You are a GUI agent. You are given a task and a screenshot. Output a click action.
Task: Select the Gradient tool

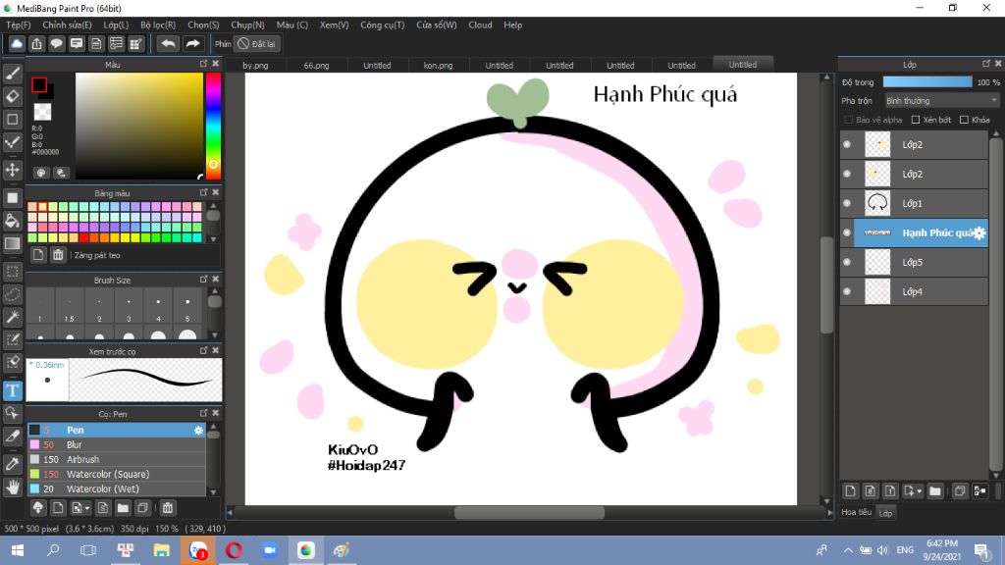12,243
